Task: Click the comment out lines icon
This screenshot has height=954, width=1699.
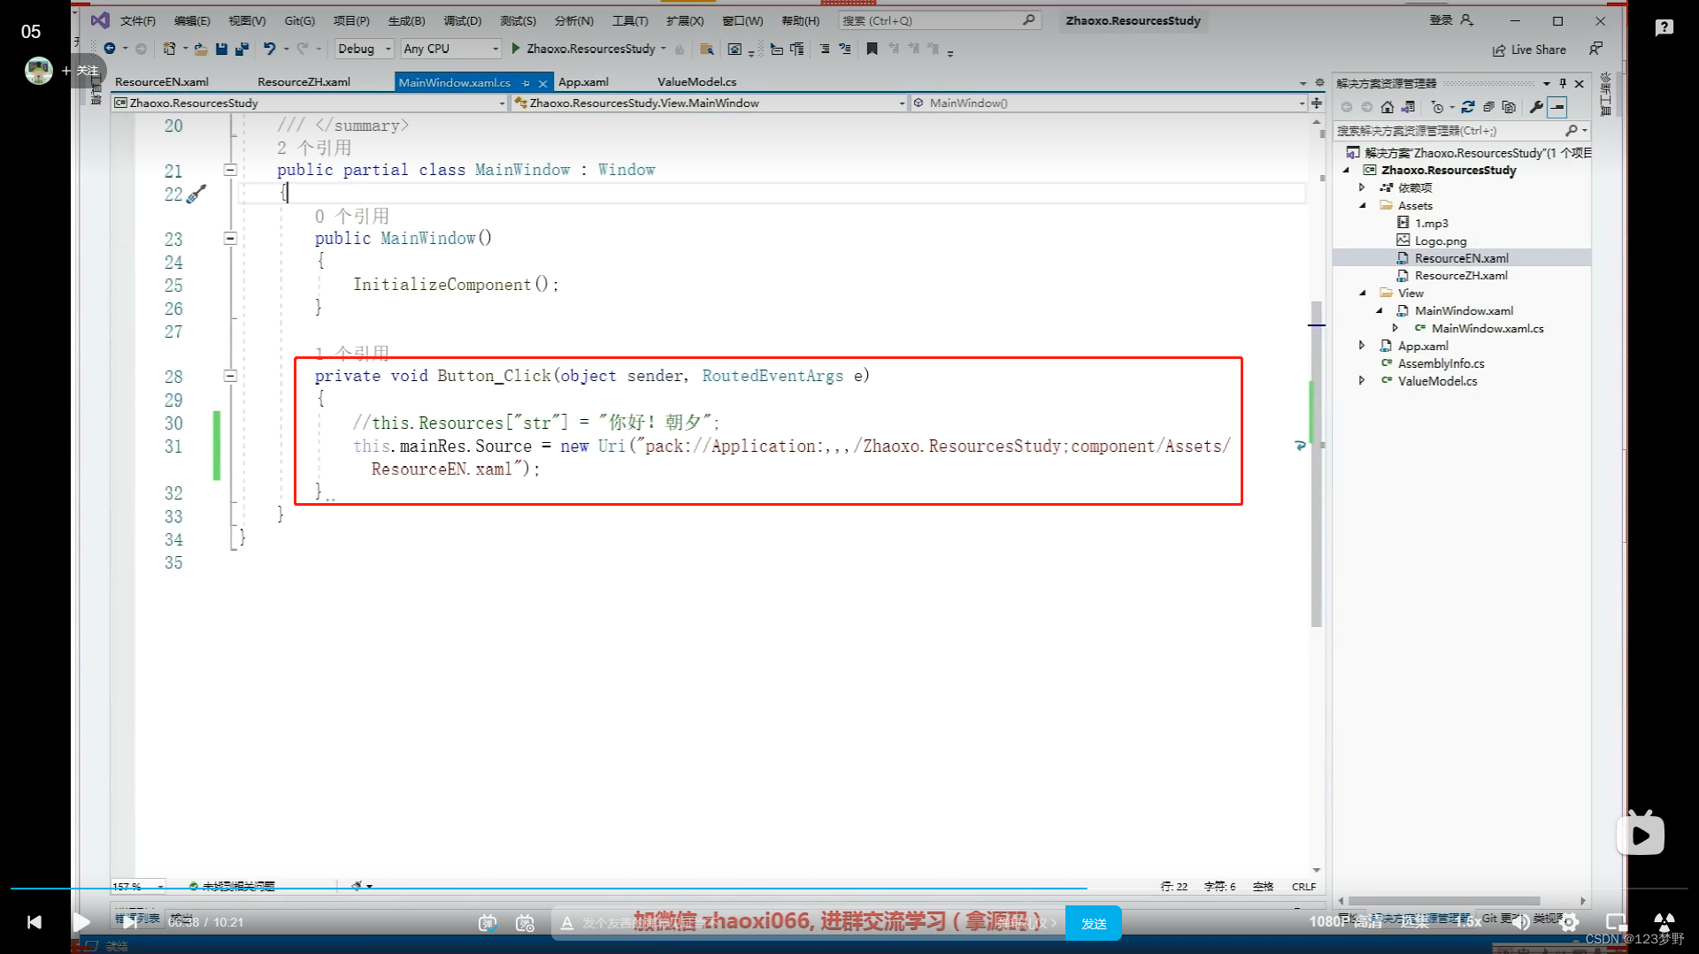Action: click(x=825, y=49)
